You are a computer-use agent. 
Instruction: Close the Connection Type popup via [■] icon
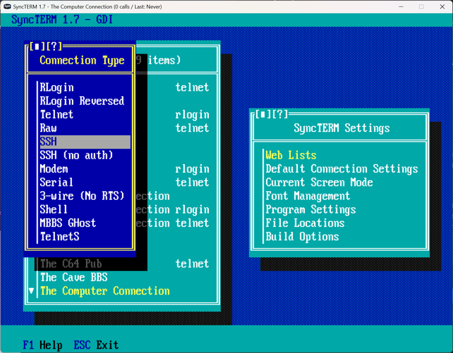tap(37, 47)
